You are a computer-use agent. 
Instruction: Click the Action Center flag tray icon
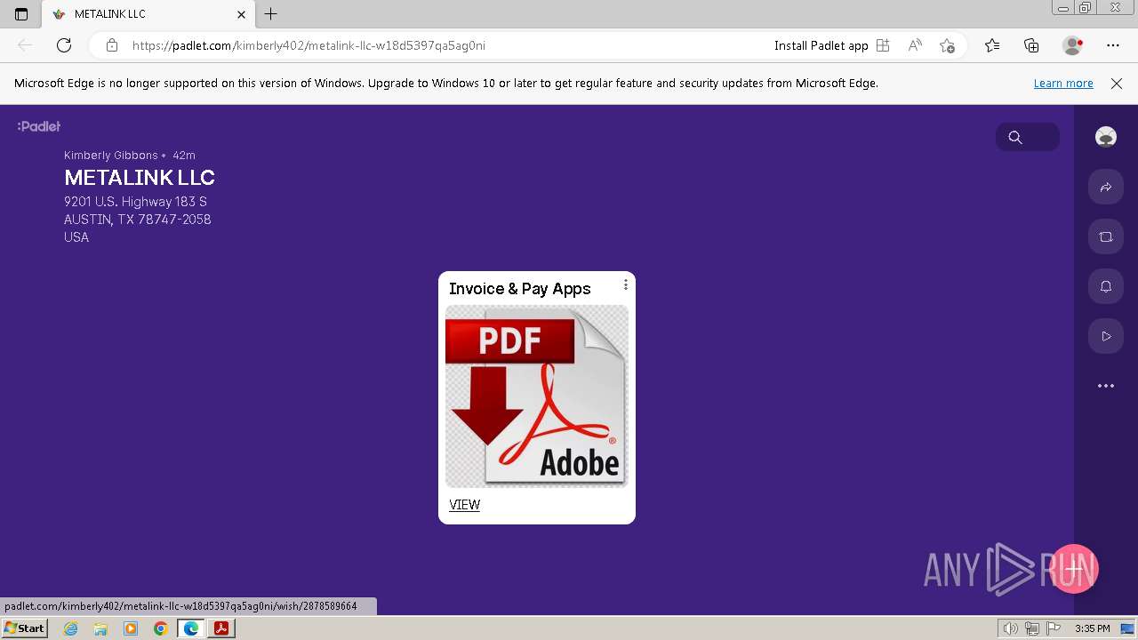click(x=1054, y=628)
